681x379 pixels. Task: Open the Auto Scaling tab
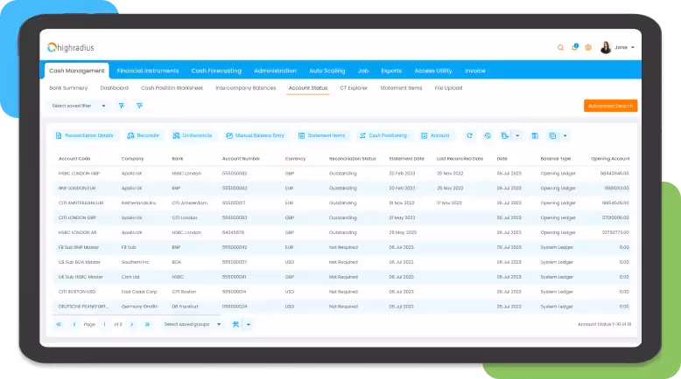327,71
